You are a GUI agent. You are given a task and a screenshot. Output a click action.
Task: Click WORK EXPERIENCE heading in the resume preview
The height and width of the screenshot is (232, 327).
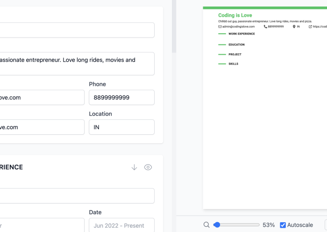242,34
